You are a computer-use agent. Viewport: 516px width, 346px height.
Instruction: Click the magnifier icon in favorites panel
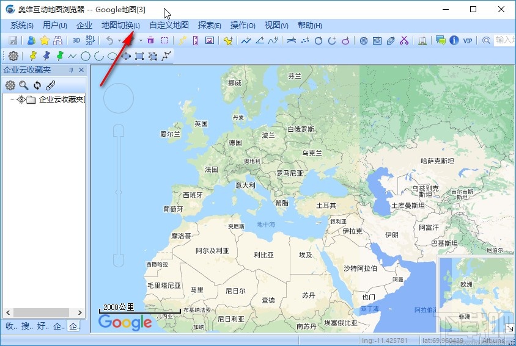point(24,85)
